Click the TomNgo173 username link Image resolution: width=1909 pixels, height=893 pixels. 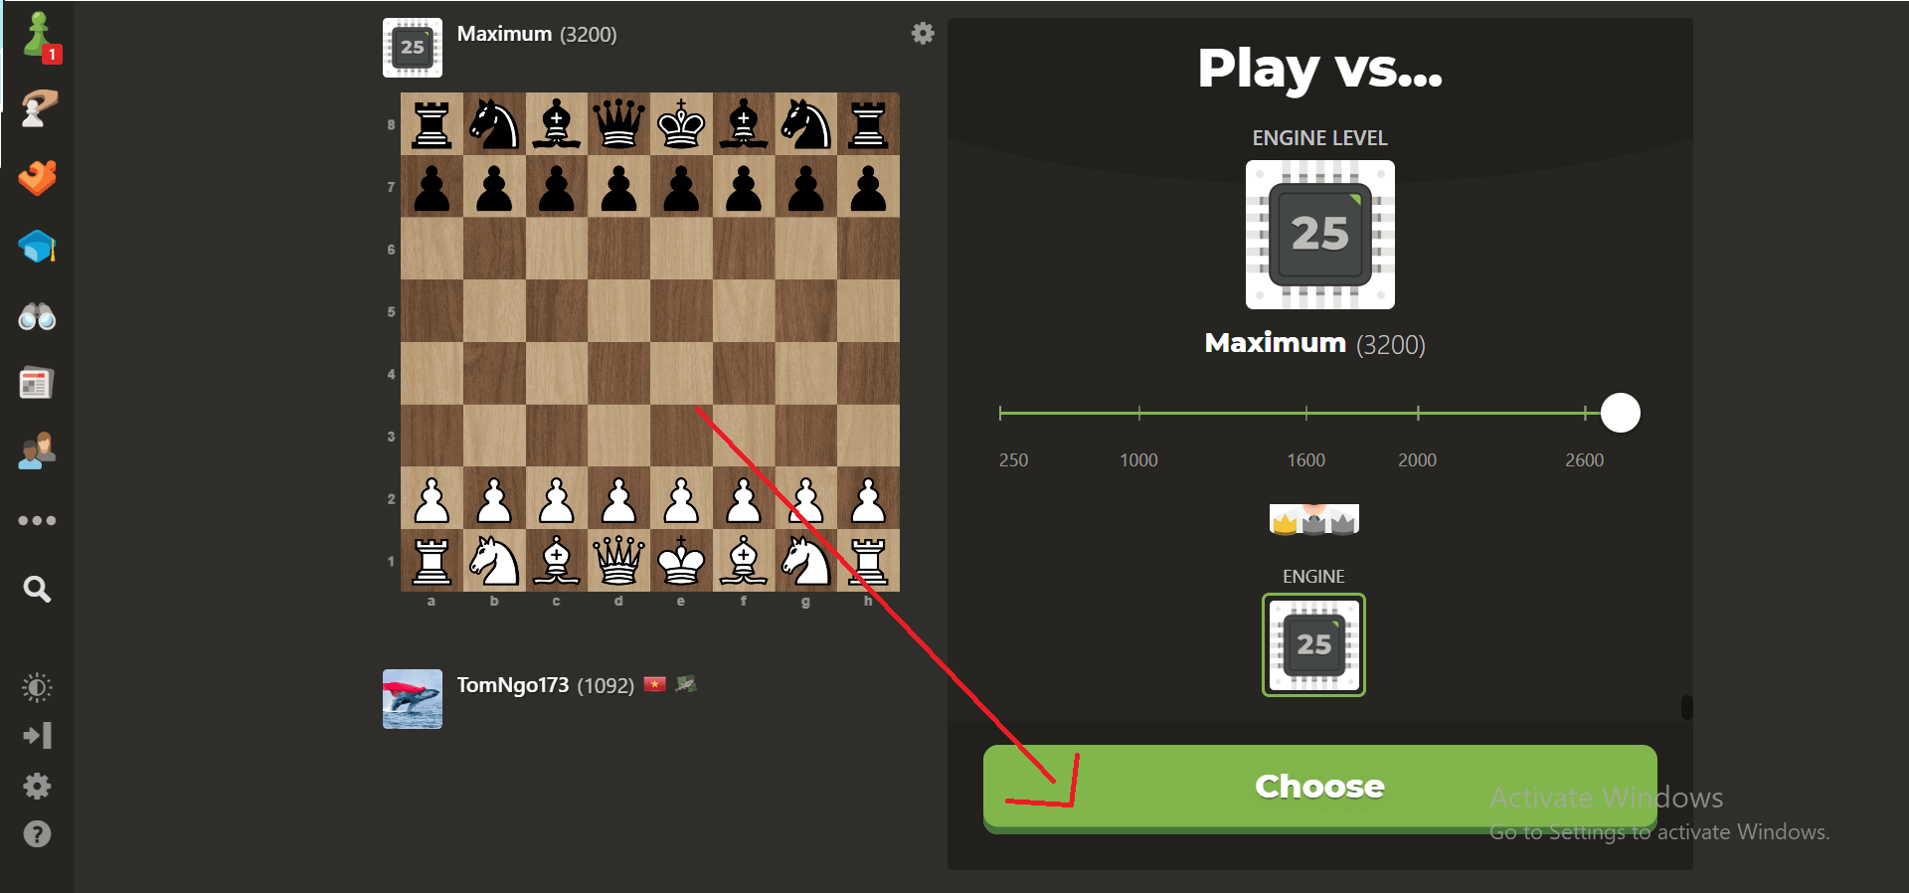(x=512, y=685)
